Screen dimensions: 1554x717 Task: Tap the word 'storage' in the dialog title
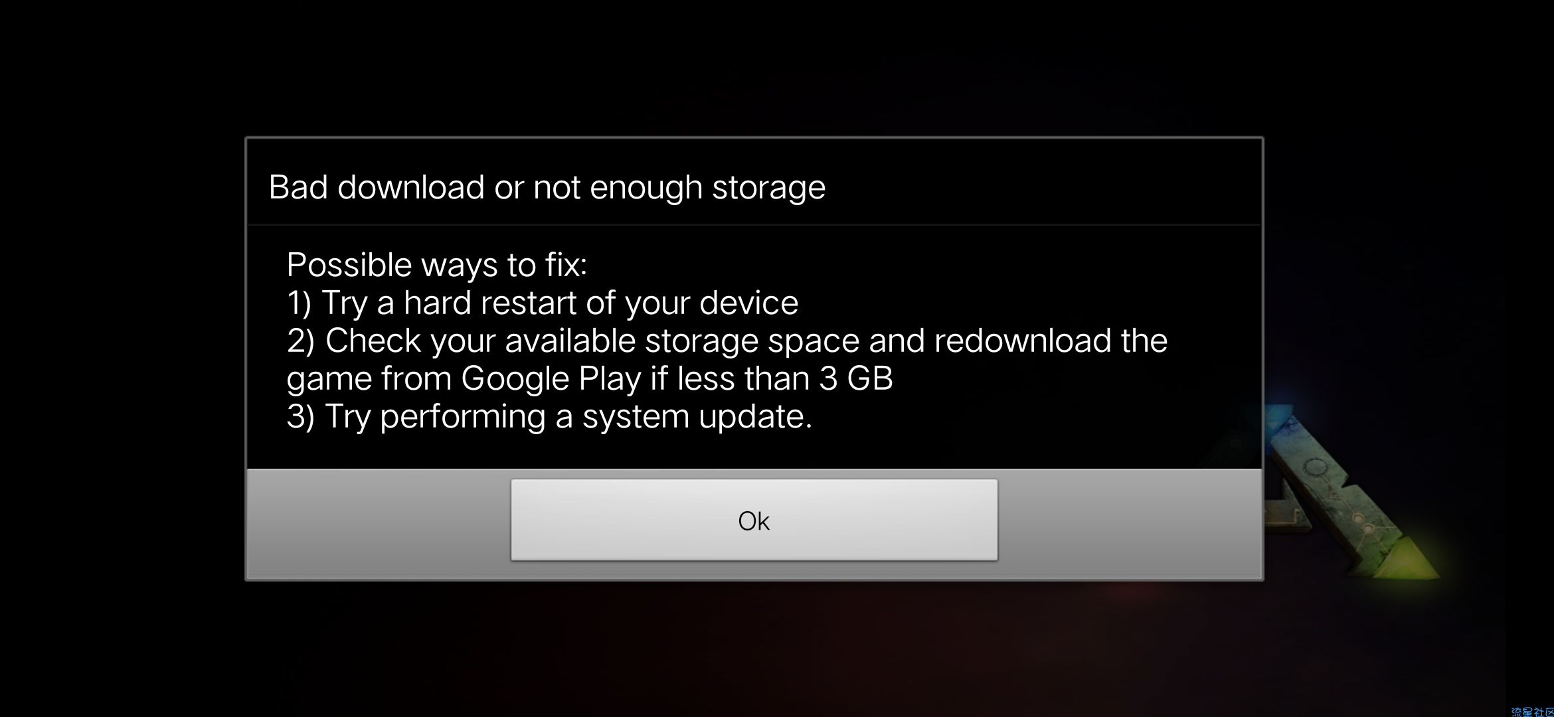(x=768, y=189)
